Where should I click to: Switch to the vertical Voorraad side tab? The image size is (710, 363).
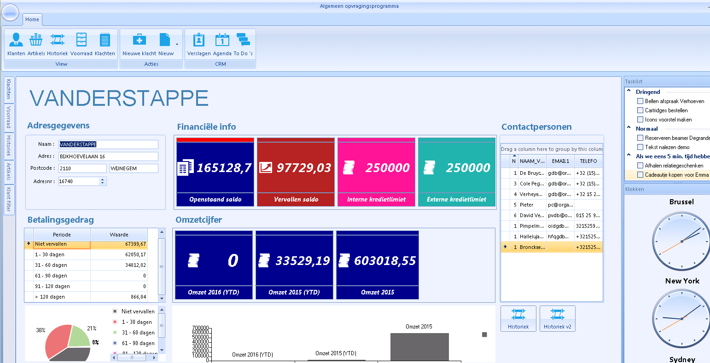tap(9, 118)
